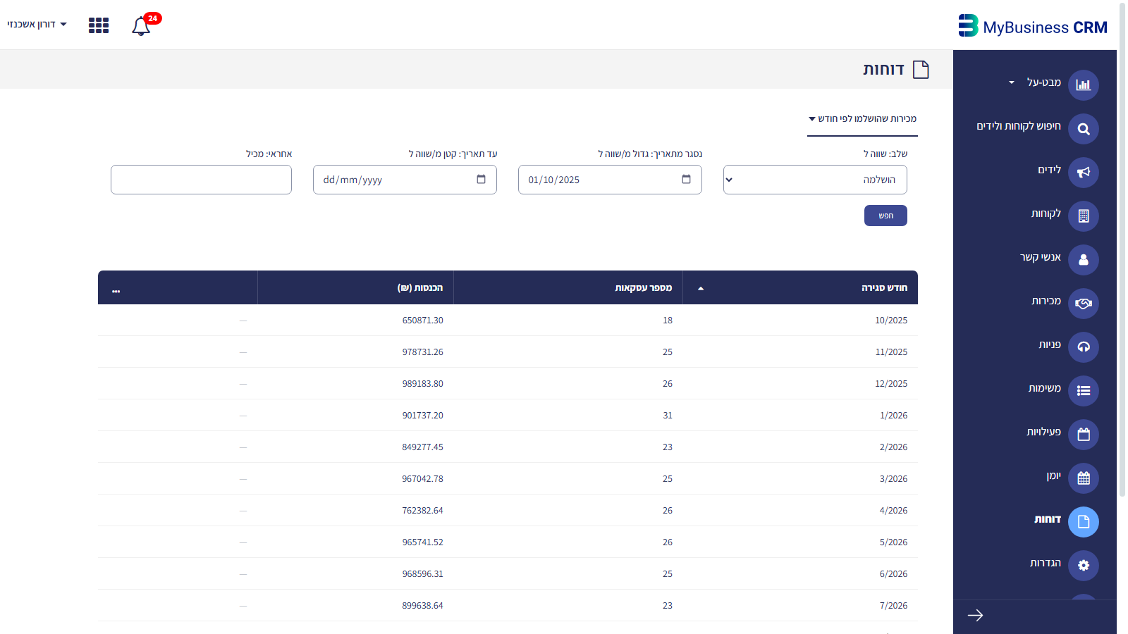
Task: Open the יומן calendar icon
Action: point(1084,478)
